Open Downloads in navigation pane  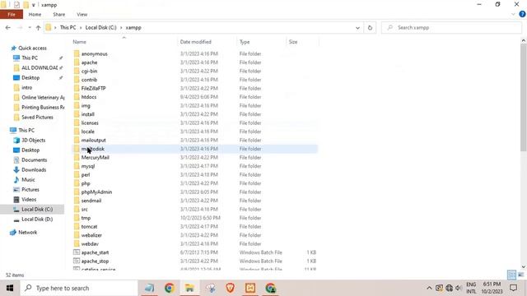(x=34, y=170)
